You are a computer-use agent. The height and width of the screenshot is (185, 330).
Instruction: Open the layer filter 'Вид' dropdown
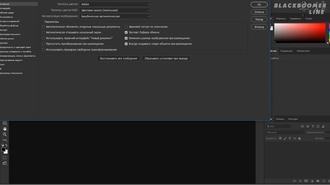tap(278, 126)
